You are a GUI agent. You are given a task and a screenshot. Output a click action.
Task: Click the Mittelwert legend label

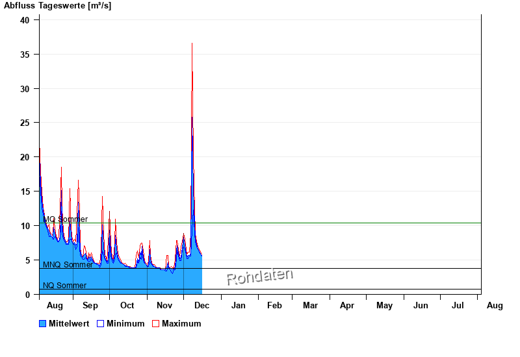(69, 323)
